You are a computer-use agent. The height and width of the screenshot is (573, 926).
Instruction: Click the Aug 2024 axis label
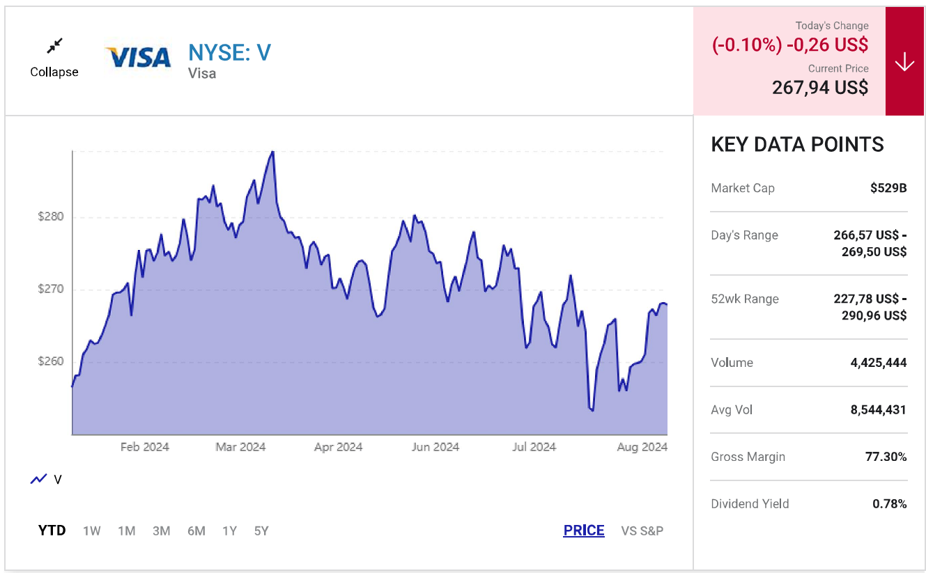pos(642,447)
